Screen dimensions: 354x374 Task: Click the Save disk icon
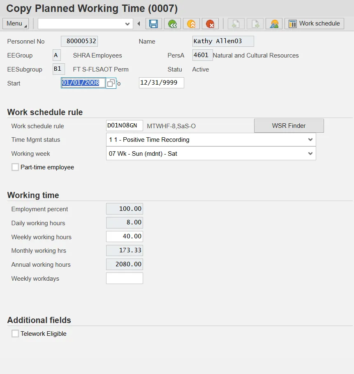tap(154, 24)
